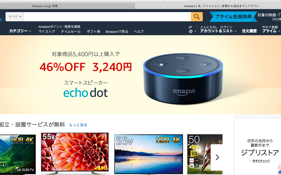
Task: Open the ヘルプ link
Action: pyautogui.click(x=139, y=32)
